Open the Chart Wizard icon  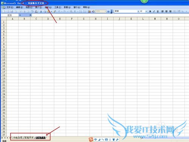(x=89, y=11)
